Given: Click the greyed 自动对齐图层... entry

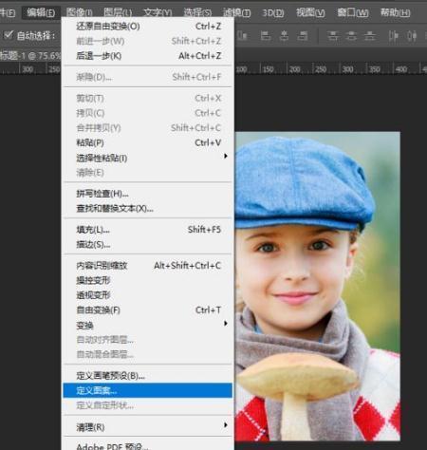Looking at the screenshot, I should coord(148,340).
